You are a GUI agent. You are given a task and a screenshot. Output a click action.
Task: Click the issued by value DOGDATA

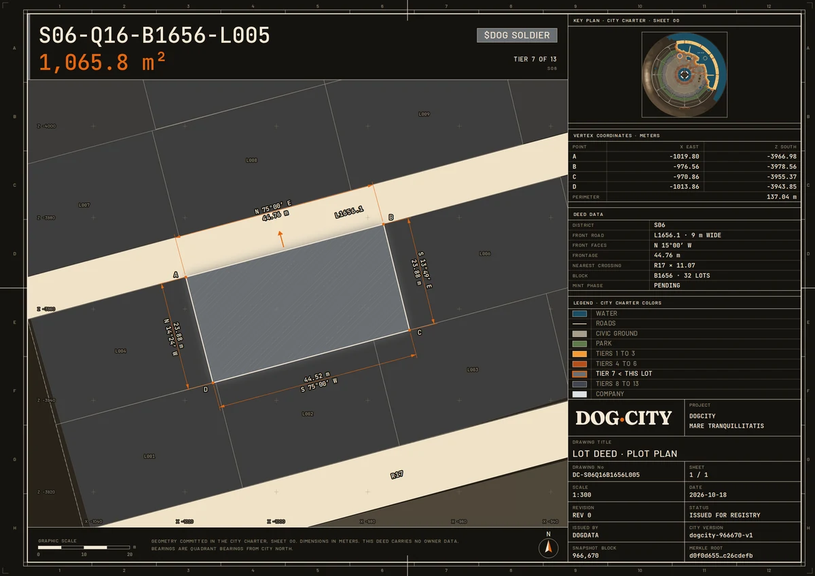pyautogui.click(x=585, y=535)
